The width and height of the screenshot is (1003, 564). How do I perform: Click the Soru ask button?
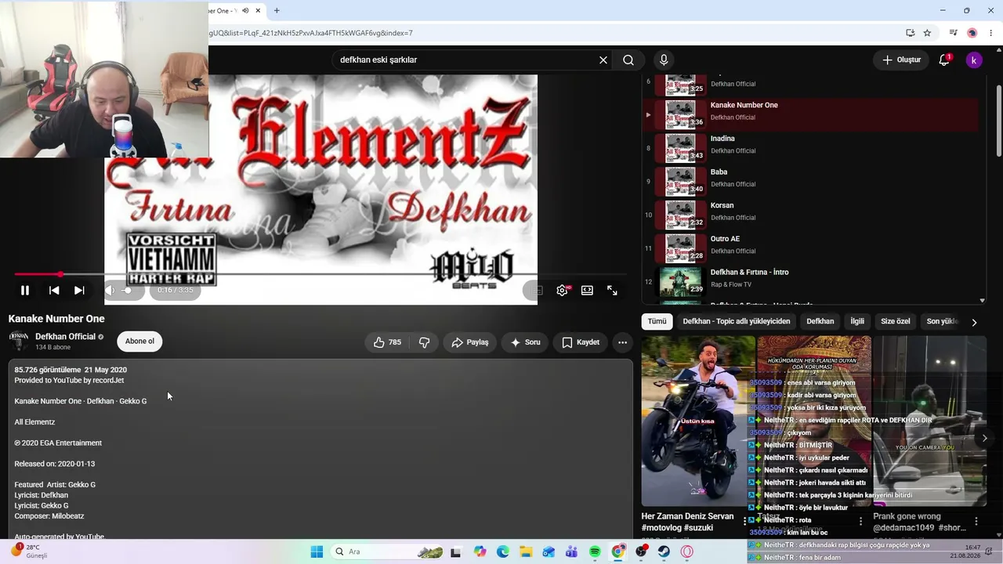coord(525,342)
